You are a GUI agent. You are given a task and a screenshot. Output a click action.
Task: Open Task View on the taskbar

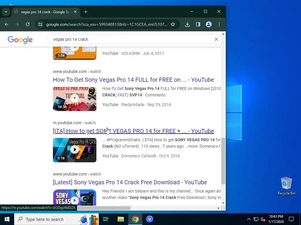pyautogui.click(x=106, y=219)
